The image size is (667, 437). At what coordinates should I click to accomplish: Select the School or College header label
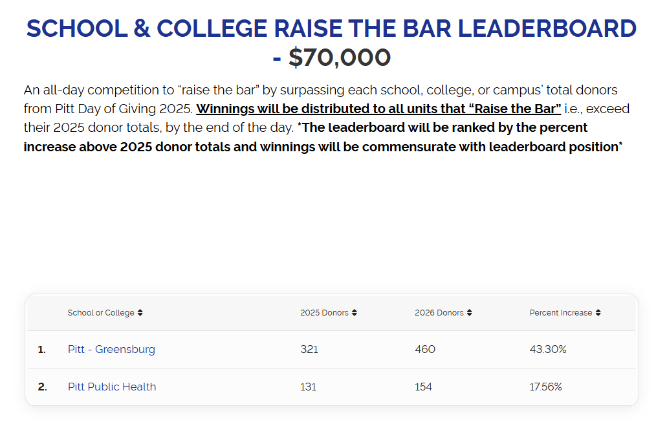pyautogui.click(x=101, y=313)
